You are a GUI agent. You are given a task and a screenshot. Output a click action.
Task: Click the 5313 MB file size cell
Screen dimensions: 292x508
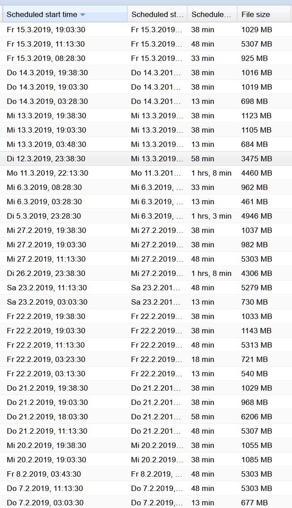256,345
